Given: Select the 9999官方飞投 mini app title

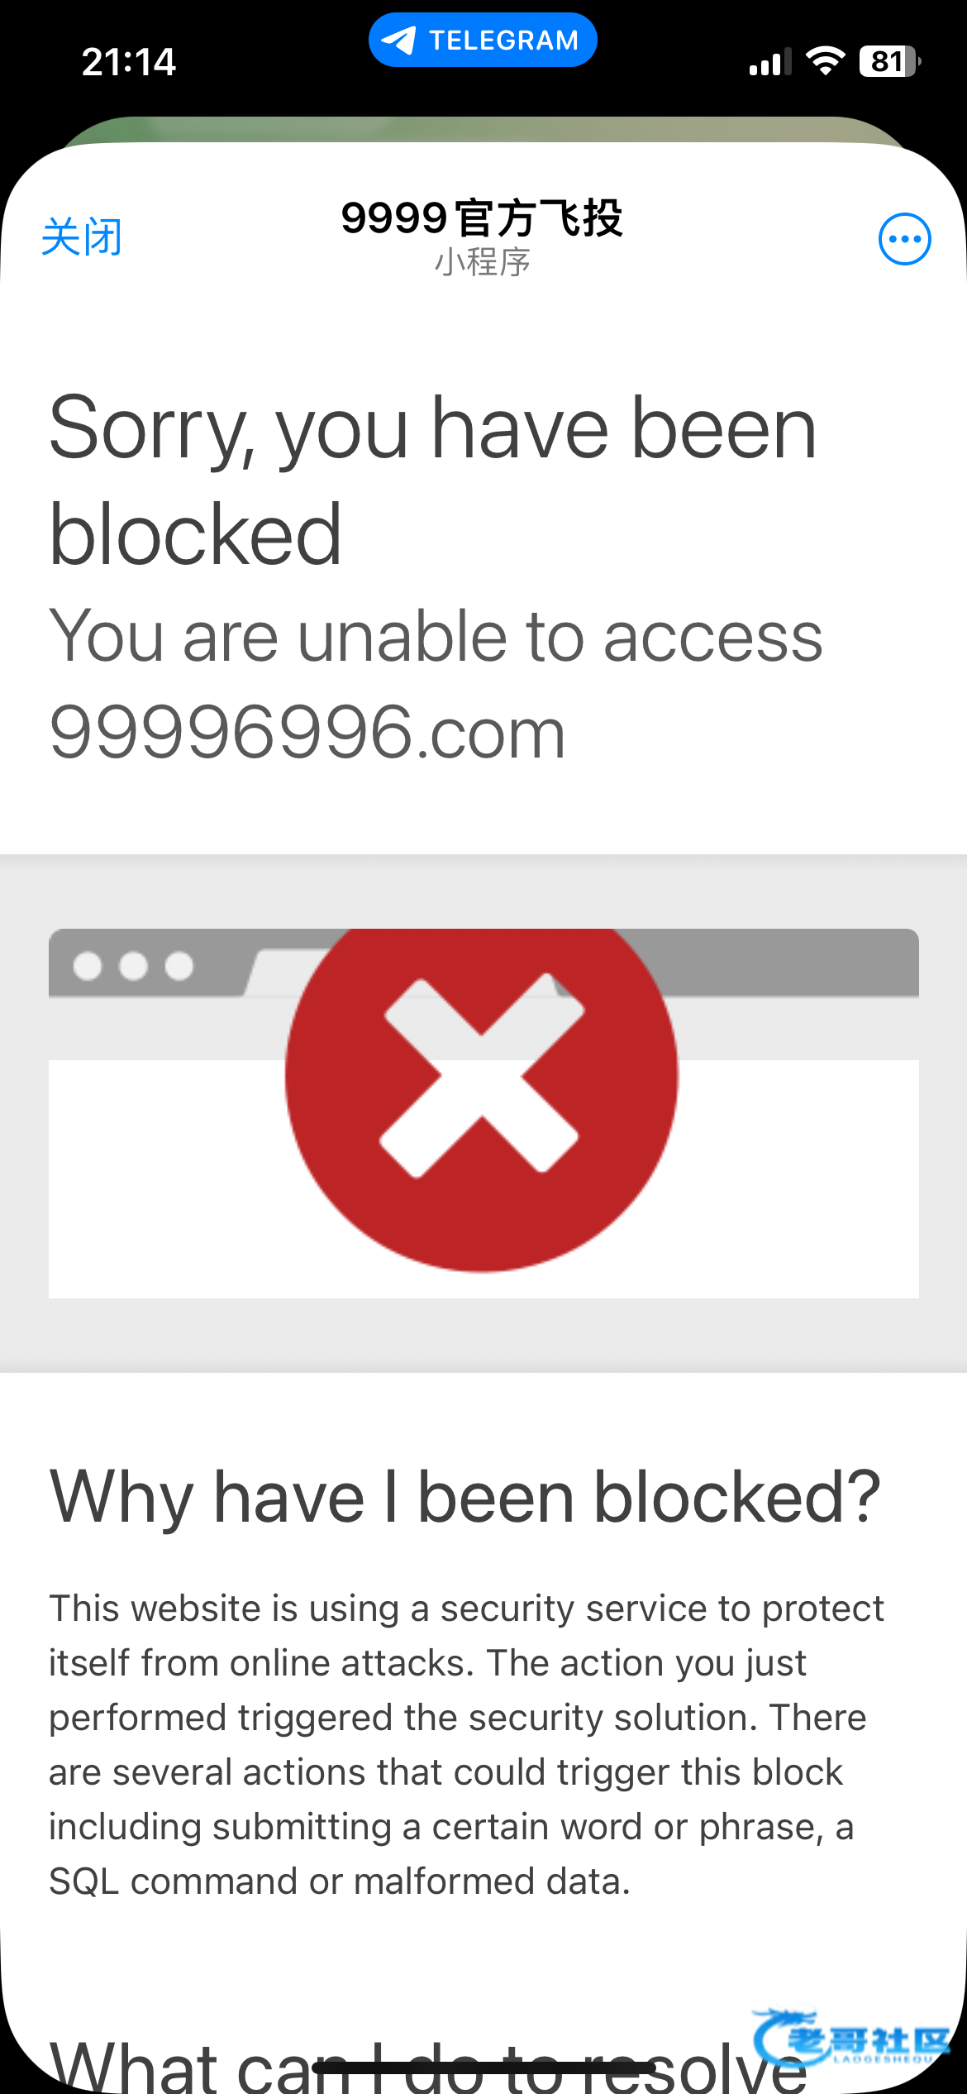Looking at the screenshot, I should pos(482,218).
